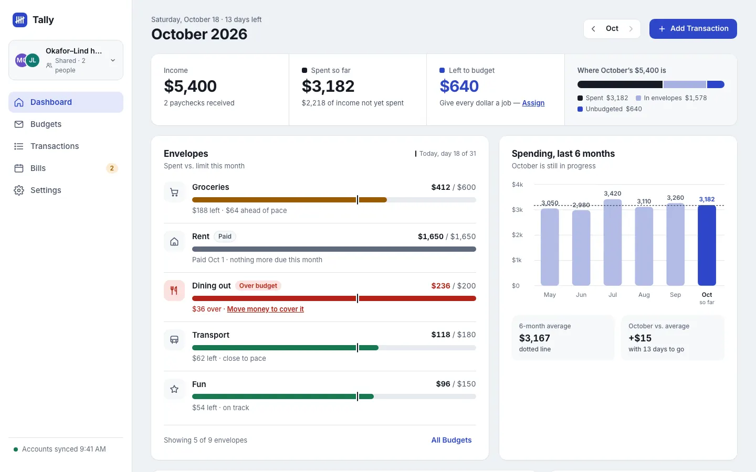This screenshot has width=756, height=472.
Task: Click the Oct month label in month switcher
Action: (x=612, y=29)
